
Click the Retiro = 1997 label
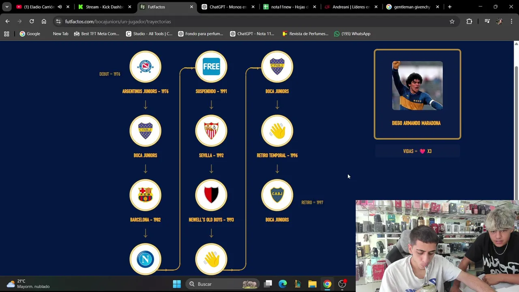[312, 202]
